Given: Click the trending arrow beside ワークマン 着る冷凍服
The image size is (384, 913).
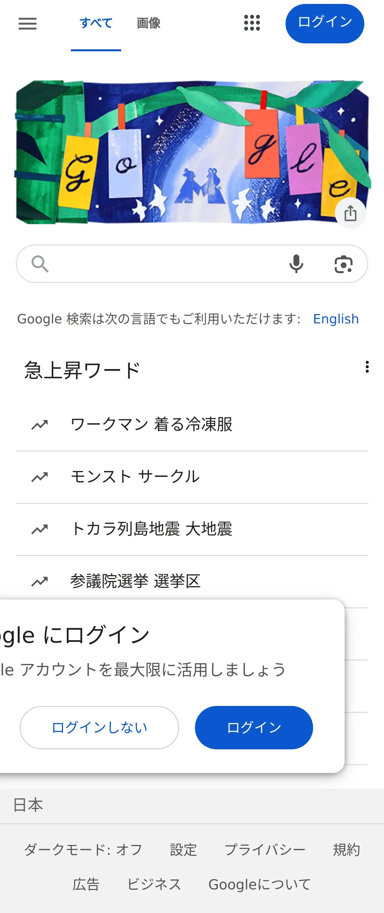Looking at the screenshot, I should 40,425.
